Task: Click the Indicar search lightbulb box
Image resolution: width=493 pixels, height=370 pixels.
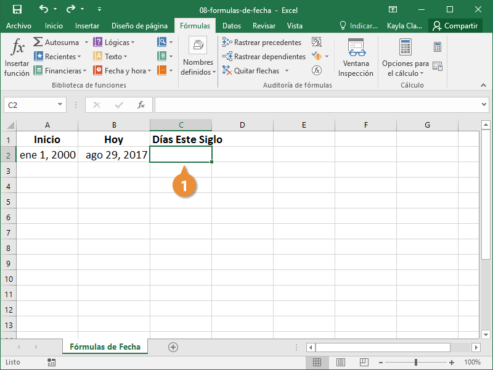Action: pos(359,26)
